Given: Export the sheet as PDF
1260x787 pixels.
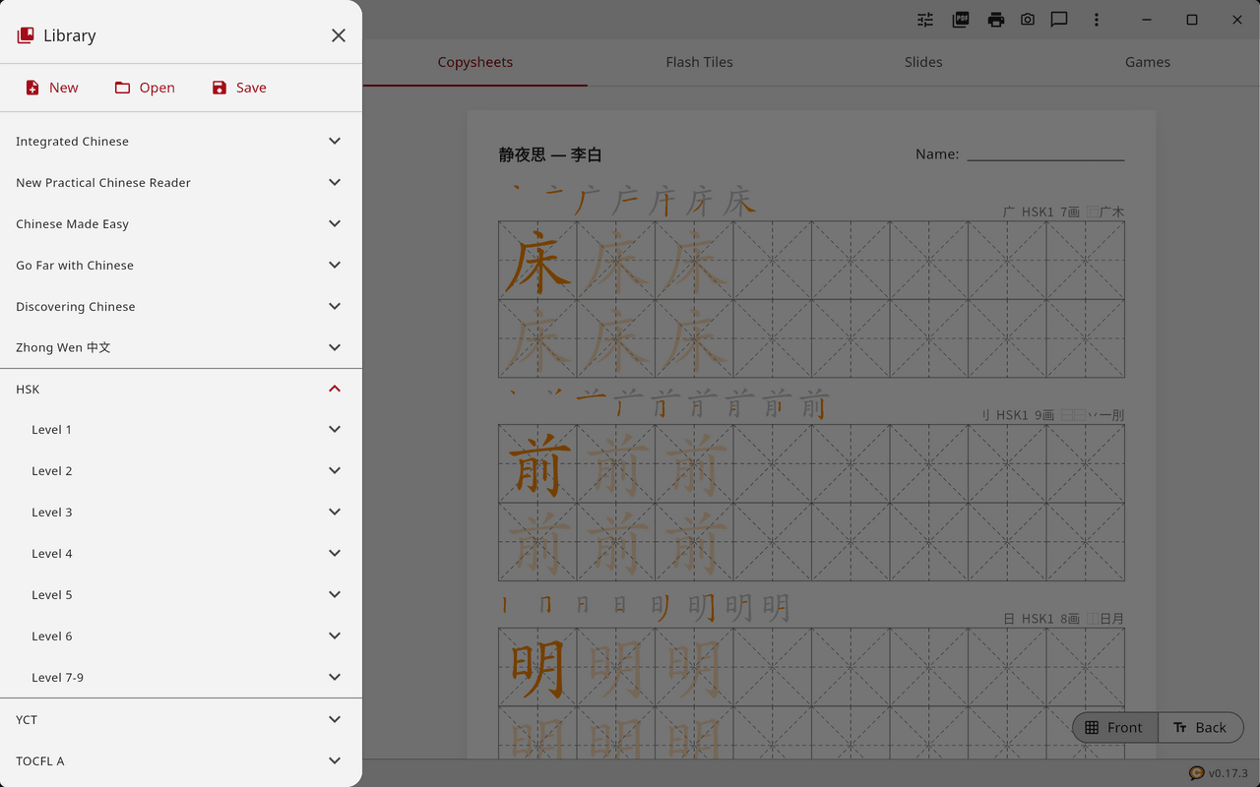Looking at the screenshot, I should pos(961,20).
